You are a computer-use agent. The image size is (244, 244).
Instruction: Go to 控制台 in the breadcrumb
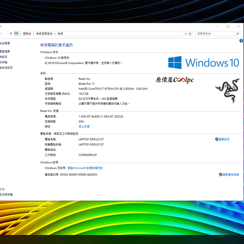click(x=27, y=34)
